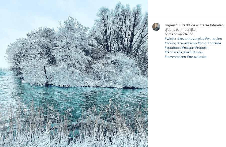The image size is (226, 147).
Task: Select the #nature hashtag
Action: click(201, 48)
